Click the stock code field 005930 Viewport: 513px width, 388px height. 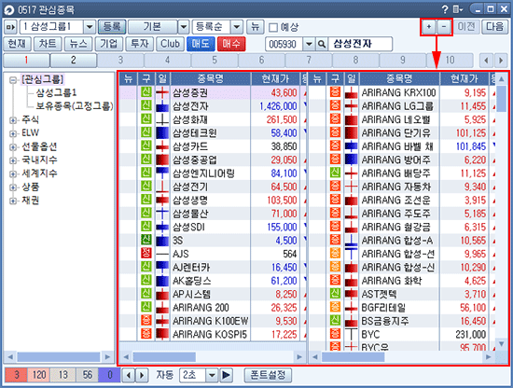284,44
